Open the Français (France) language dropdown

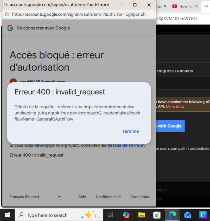[35, 197]
